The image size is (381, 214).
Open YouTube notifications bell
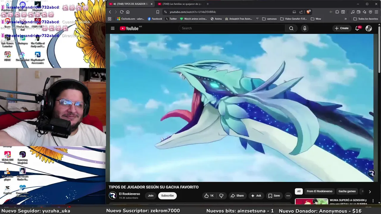(x=357, y=28)
